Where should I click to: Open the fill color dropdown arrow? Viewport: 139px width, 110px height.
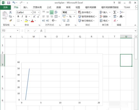29,21
